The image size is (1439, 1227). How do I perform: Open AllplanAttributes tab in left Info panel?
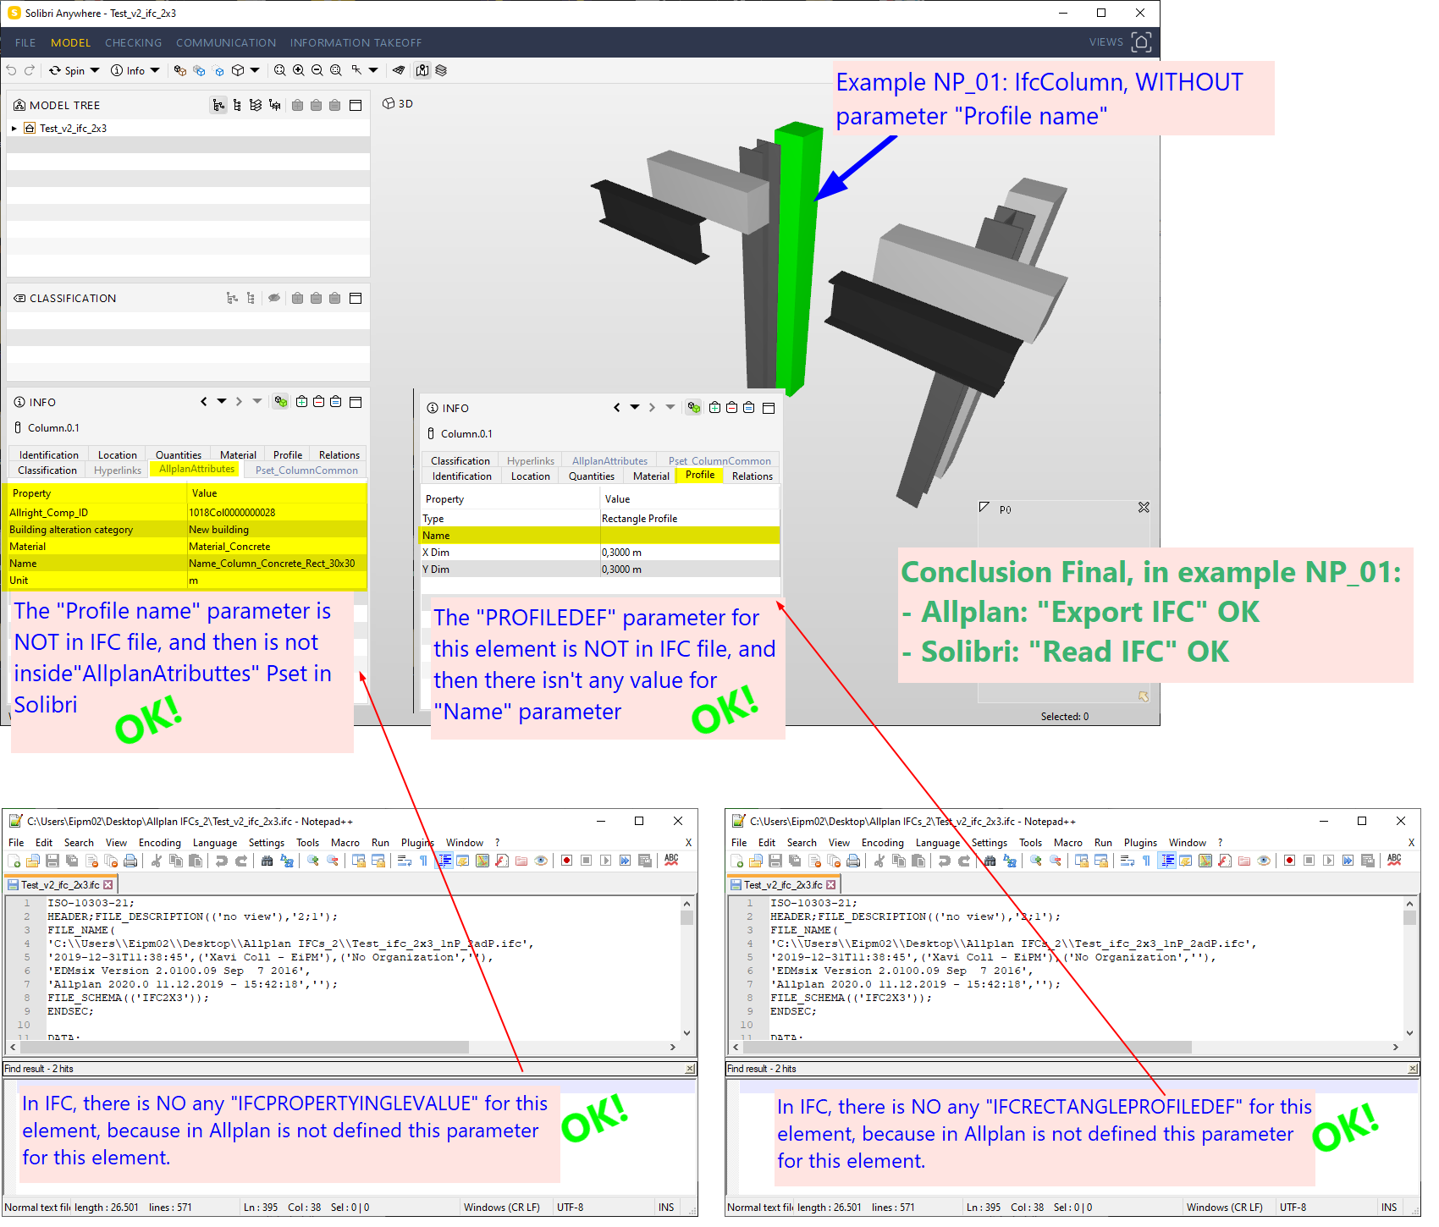(196, 469)
